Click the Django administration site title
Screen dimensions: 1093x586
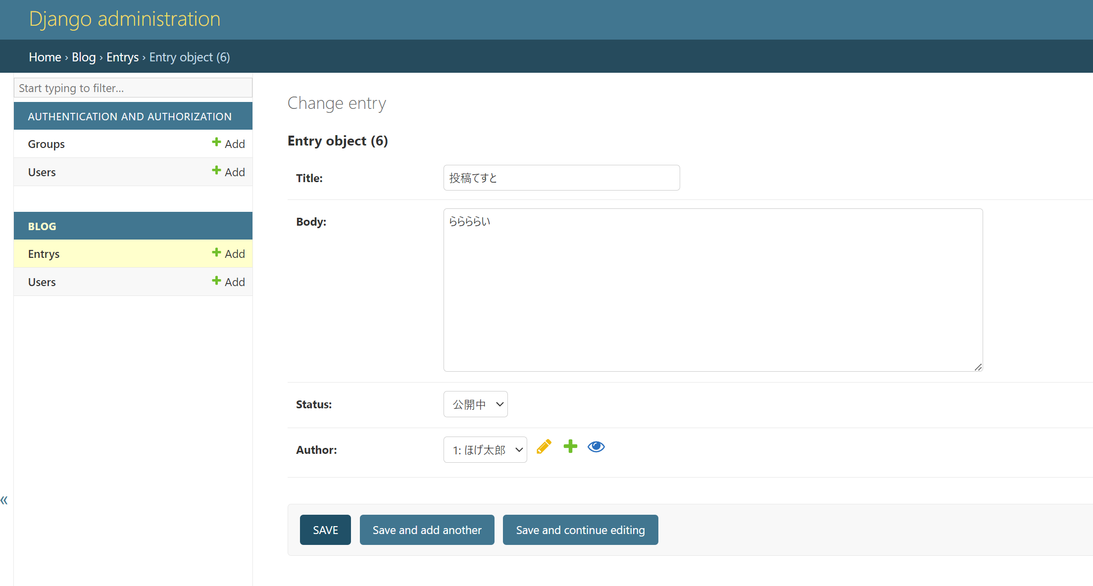pyautogui.click(x=125, y=19)
